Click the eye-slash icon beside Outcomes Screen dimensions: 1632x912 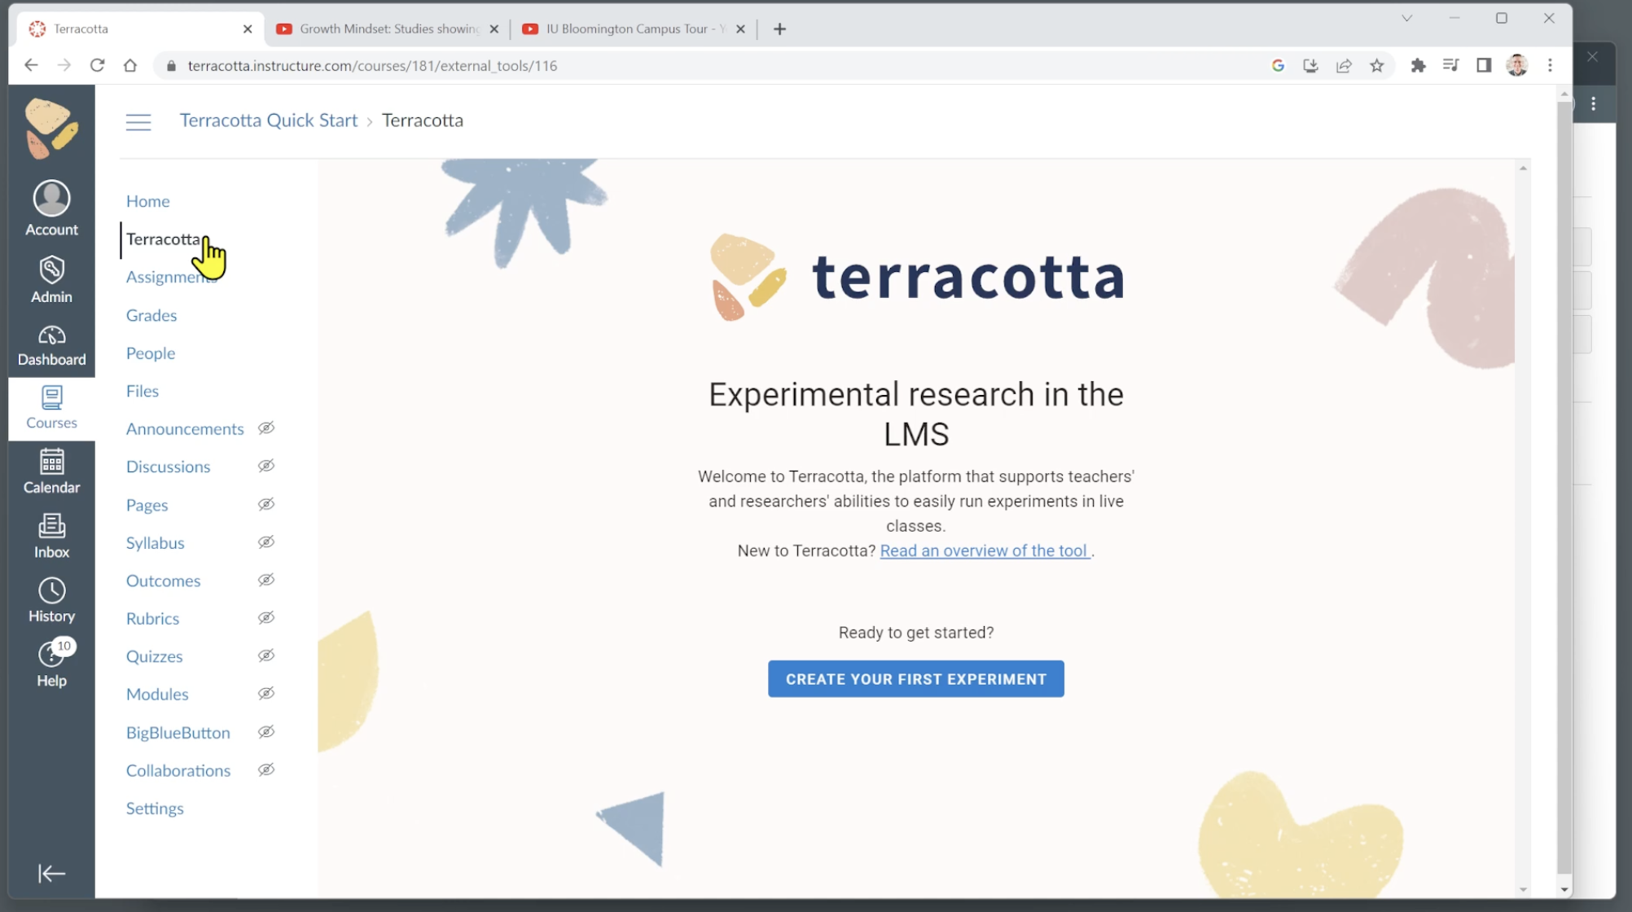(x=266, y=580)
